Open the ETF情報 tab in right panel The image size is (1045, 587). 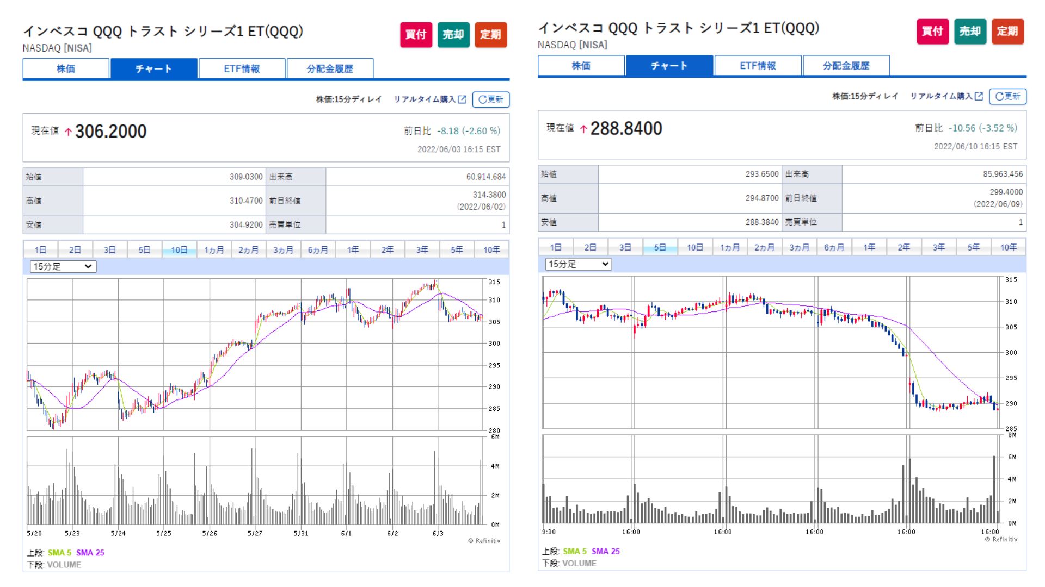point(758,66)
